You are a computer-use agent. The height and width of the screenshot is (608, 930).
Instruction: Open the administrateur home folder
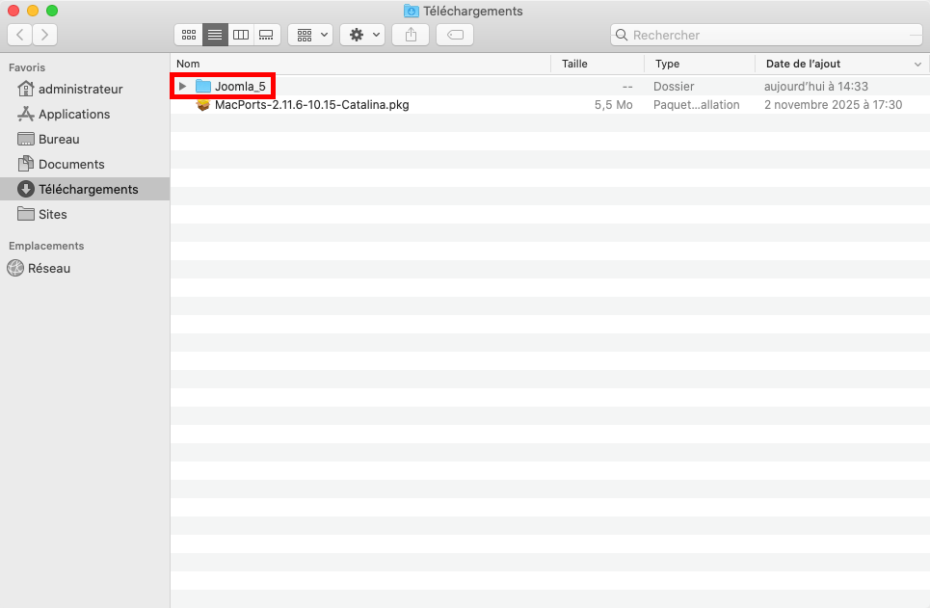pos(80,89)
